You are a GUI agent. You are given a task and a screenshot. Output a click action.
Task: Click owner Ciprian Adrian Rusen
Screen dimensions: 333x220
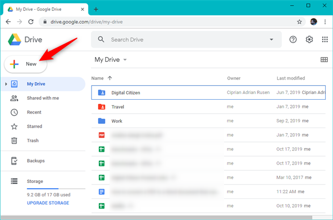tap(248, 93)
